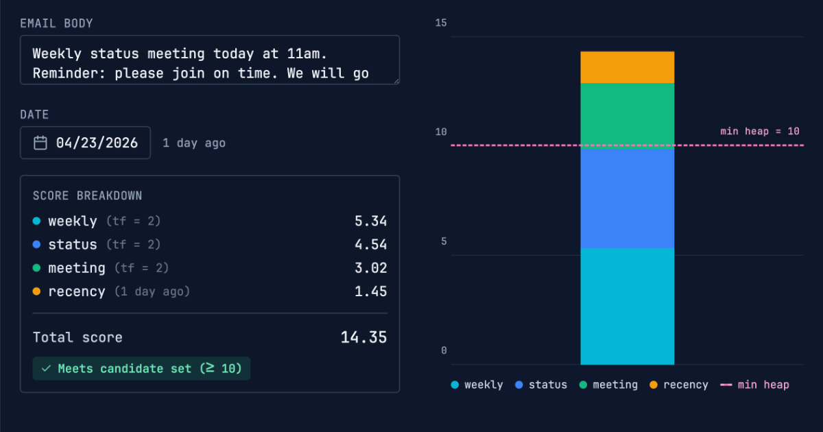Click the orange recency segment of the bar
Screen dimensions: 823x432
627,67
